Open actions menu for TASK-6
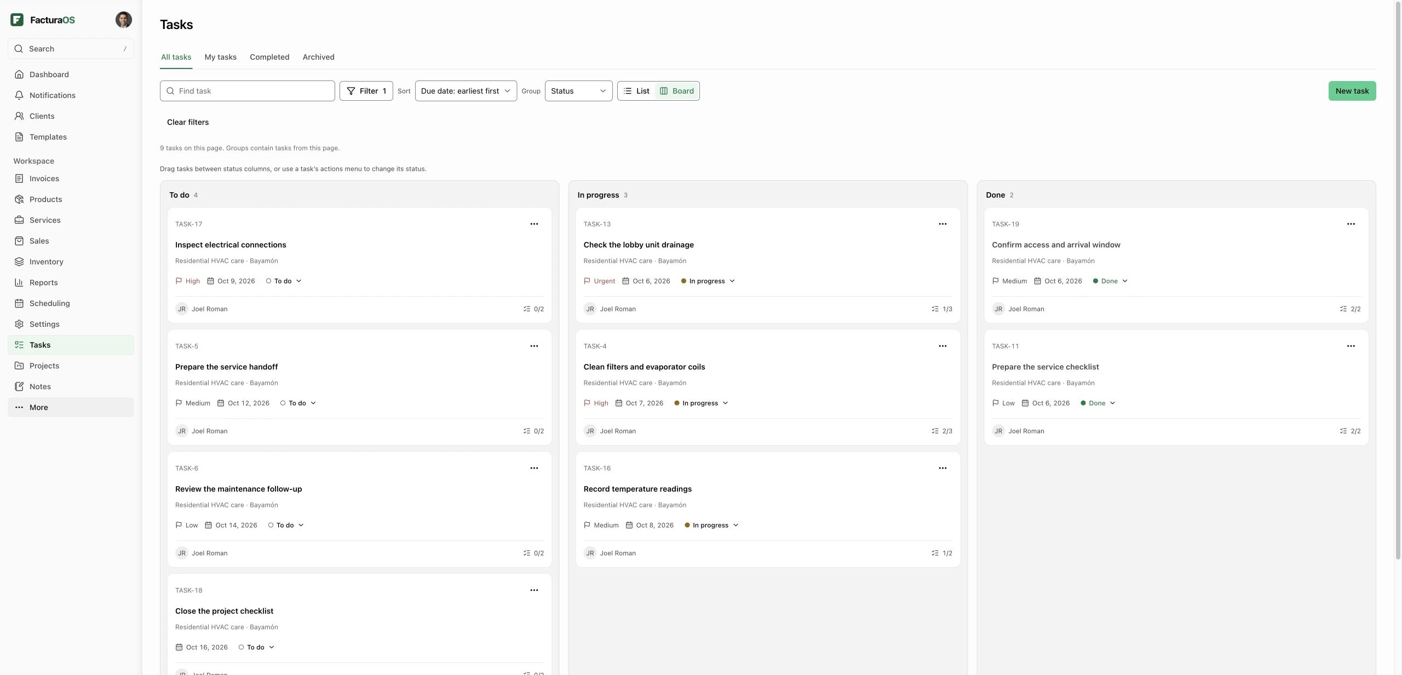The height and width of the screenshot is (675, 1402). click(x=534, y=468)
